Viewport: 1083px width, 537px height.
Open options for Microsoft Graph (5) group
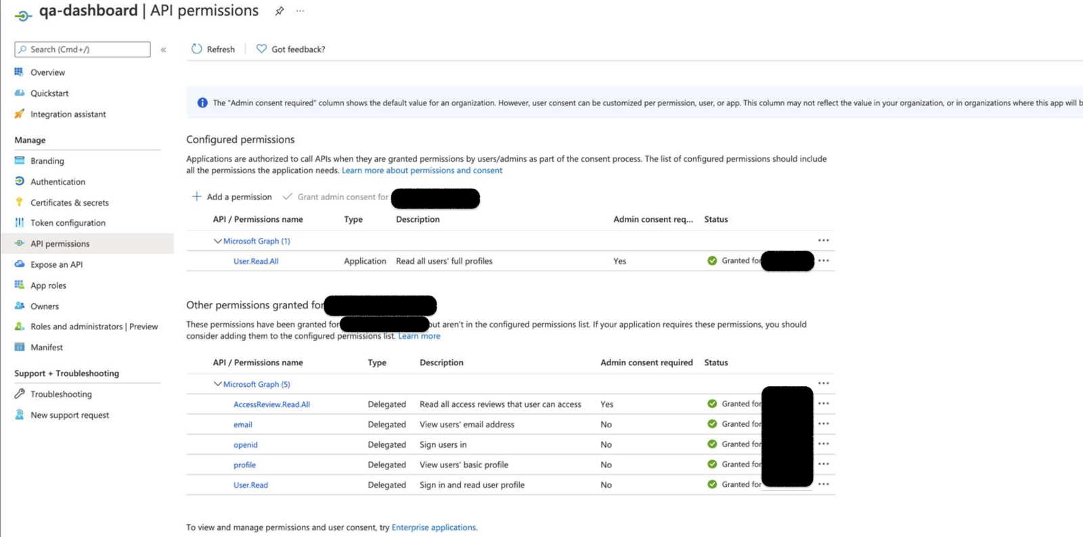click(x=823, y=383)
